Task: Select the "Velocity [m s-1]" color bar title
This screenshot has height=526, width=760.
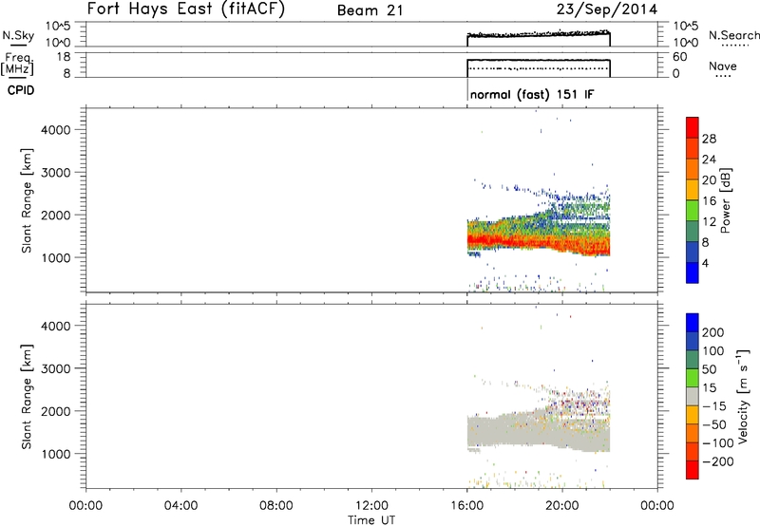Action: [x=743, y=396]
